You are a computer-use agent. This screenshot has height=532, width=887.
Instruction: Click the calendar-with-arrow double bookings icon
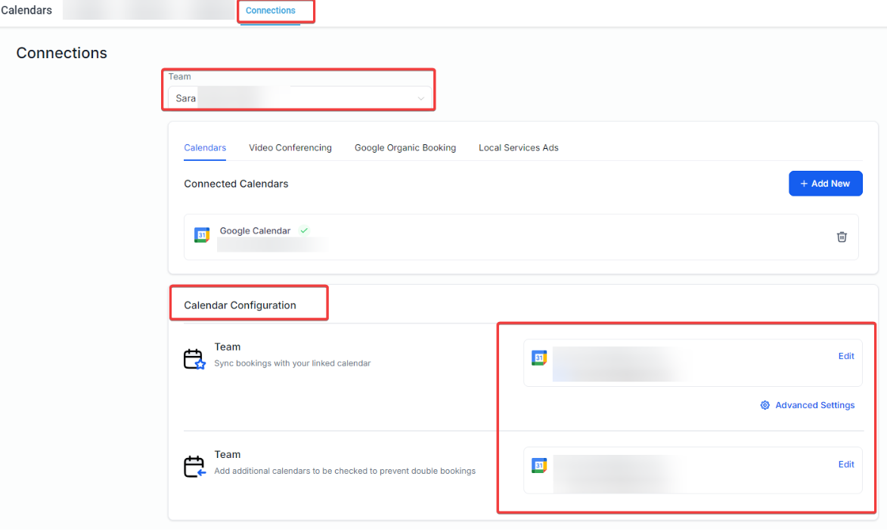click(194, 466)
